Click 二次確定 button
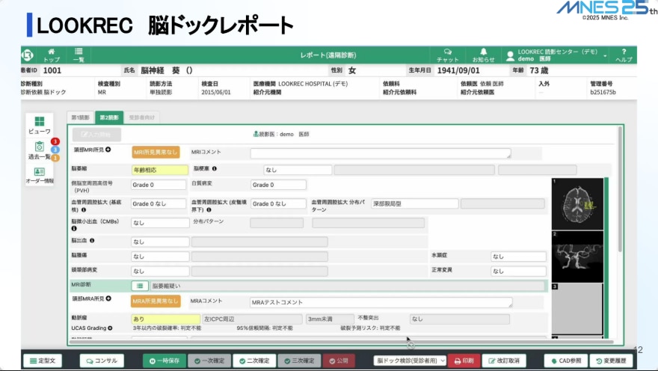Image resolution: width=658 pixels, height=371 pixels. point(254,361)
